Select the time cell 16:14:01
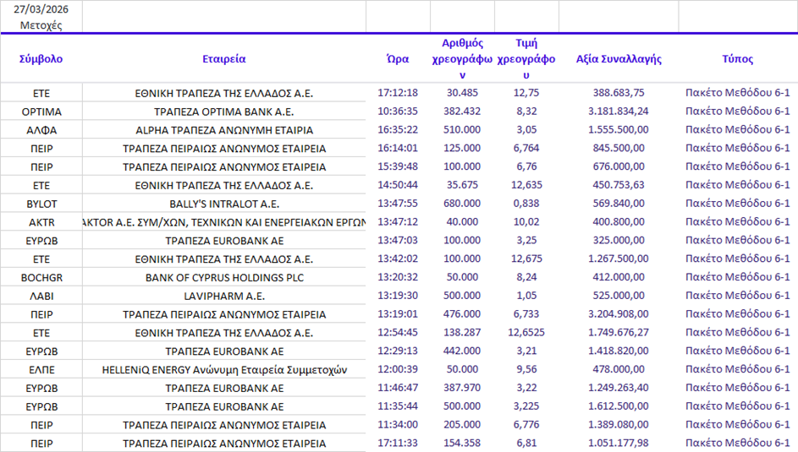Screen dimensions: 798x452 tap(398, 148)
